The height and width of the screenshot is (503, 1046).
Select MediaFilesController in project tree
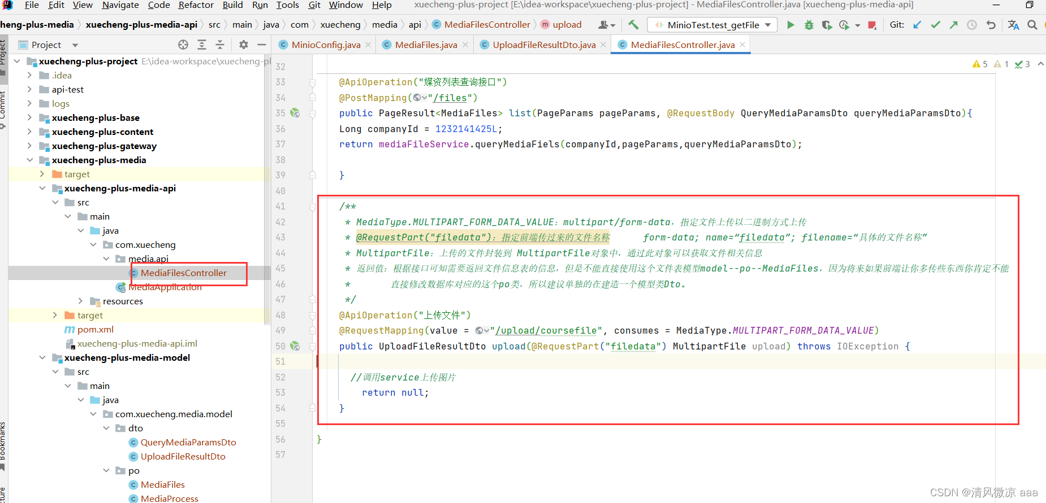click(184, 273)
